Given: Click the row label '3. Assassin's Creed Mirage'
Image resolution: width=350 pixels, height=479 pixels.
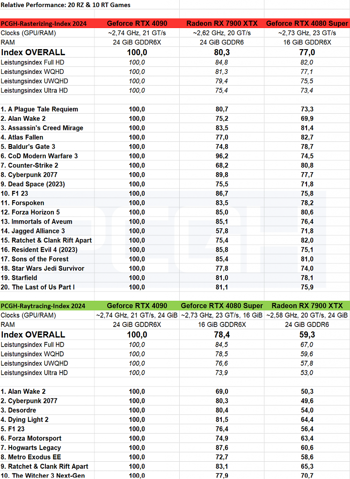Looking at the screenshot, I should [x=42, y=128].
